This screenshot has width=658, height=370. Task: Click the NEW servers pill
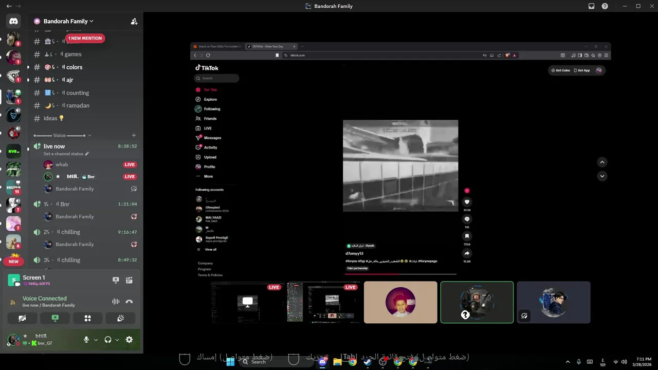tap(13, 262)
